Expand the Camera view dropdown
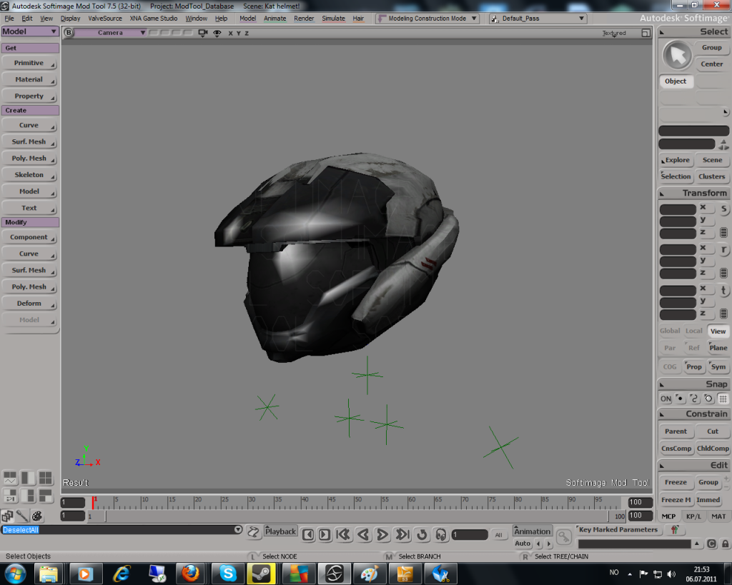This screenshot has height=585, width=732. [111, 33]
